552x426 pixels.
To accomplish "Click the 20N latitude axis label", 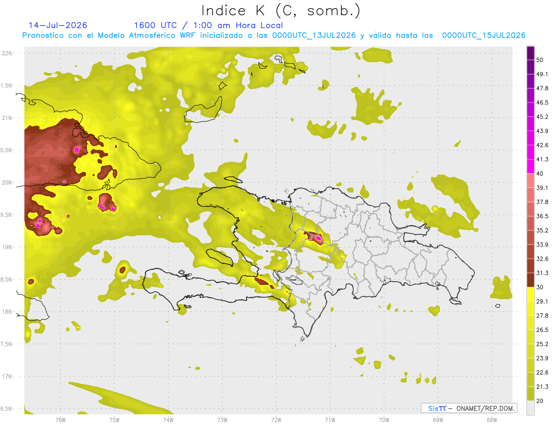I will [x=8, y=182].
